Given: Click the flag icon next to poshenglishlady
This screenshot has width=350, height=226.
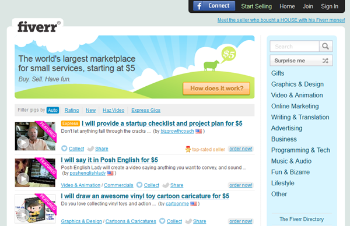Looking at the screenshot, I should coord(110,173).
